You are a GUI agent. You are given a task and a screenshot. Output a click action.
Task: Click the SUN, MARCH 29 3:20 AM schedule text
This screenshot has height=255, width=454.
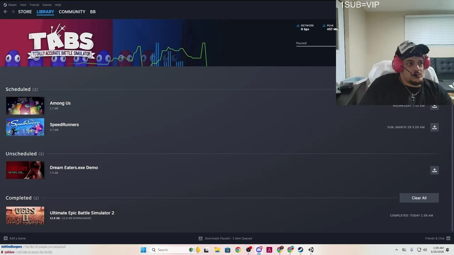click(x=406, y=127)
